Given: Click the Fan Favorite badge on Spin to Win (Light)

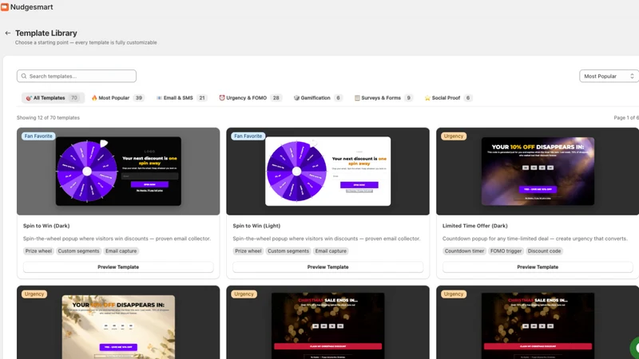Looking at the screenshot, I should pyautogui.click(x=248, y=136).
